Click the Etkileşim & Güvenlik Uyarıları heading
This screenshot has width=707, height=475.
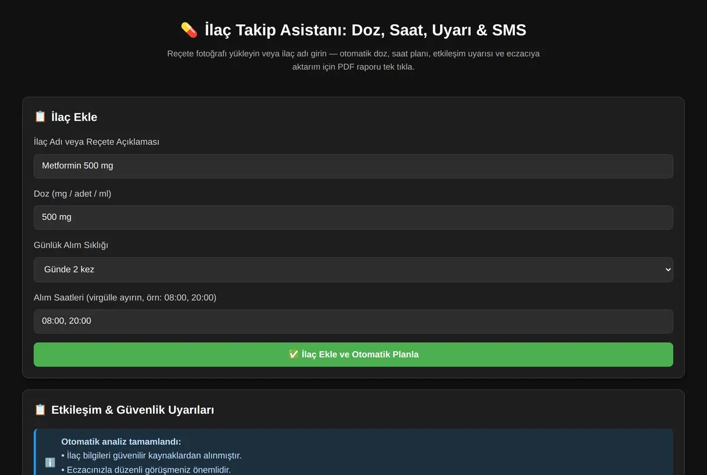[133, 410]
